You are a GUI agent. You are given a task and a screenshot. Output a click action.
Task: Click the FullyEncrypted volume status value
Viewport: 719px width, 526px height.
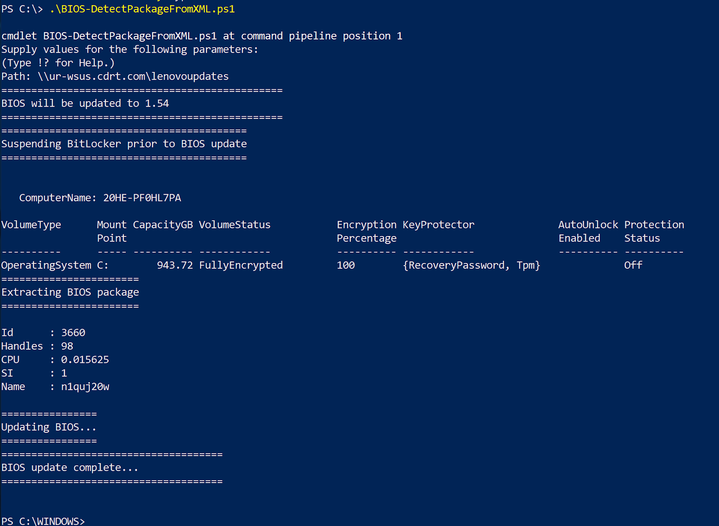click(241, 265)
